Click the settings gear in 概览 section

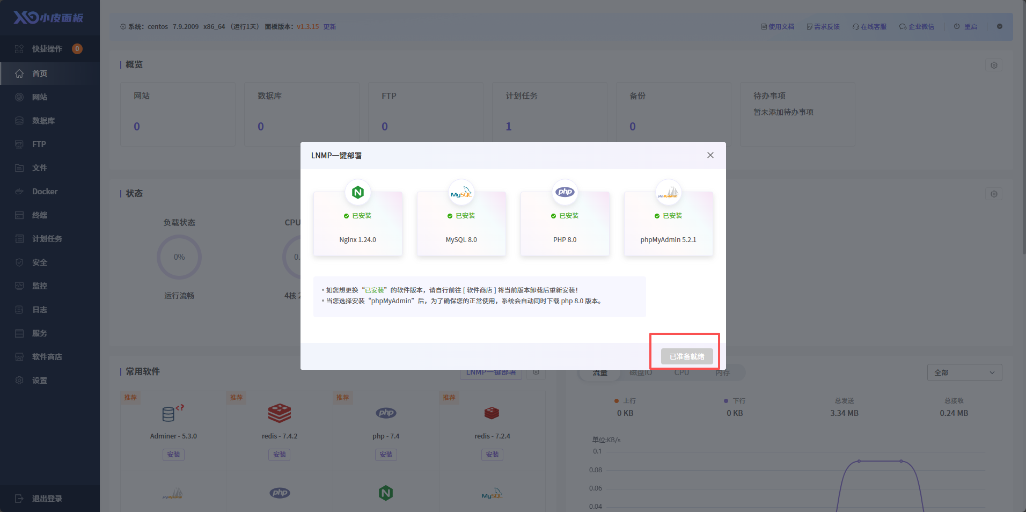pos(994,65)
